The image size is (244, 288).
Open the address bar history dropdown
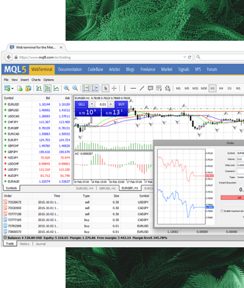coord(185,57)
